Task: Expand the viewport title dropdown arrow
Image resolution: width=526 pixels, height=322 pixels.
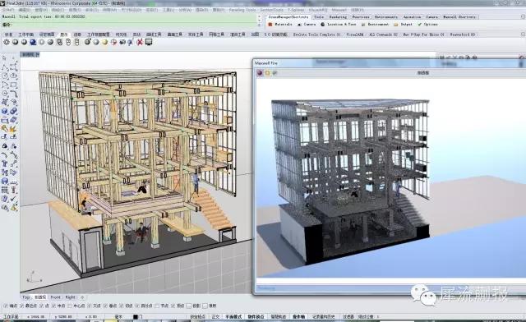Action: click(x=37, y=54)
